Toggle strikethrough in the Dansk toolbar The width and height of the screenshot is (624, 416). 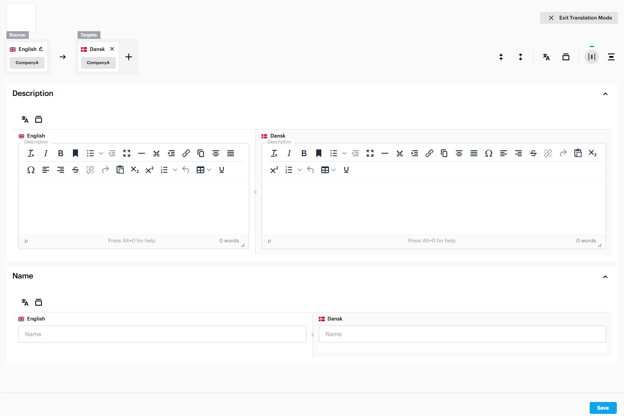click(533, 153)
